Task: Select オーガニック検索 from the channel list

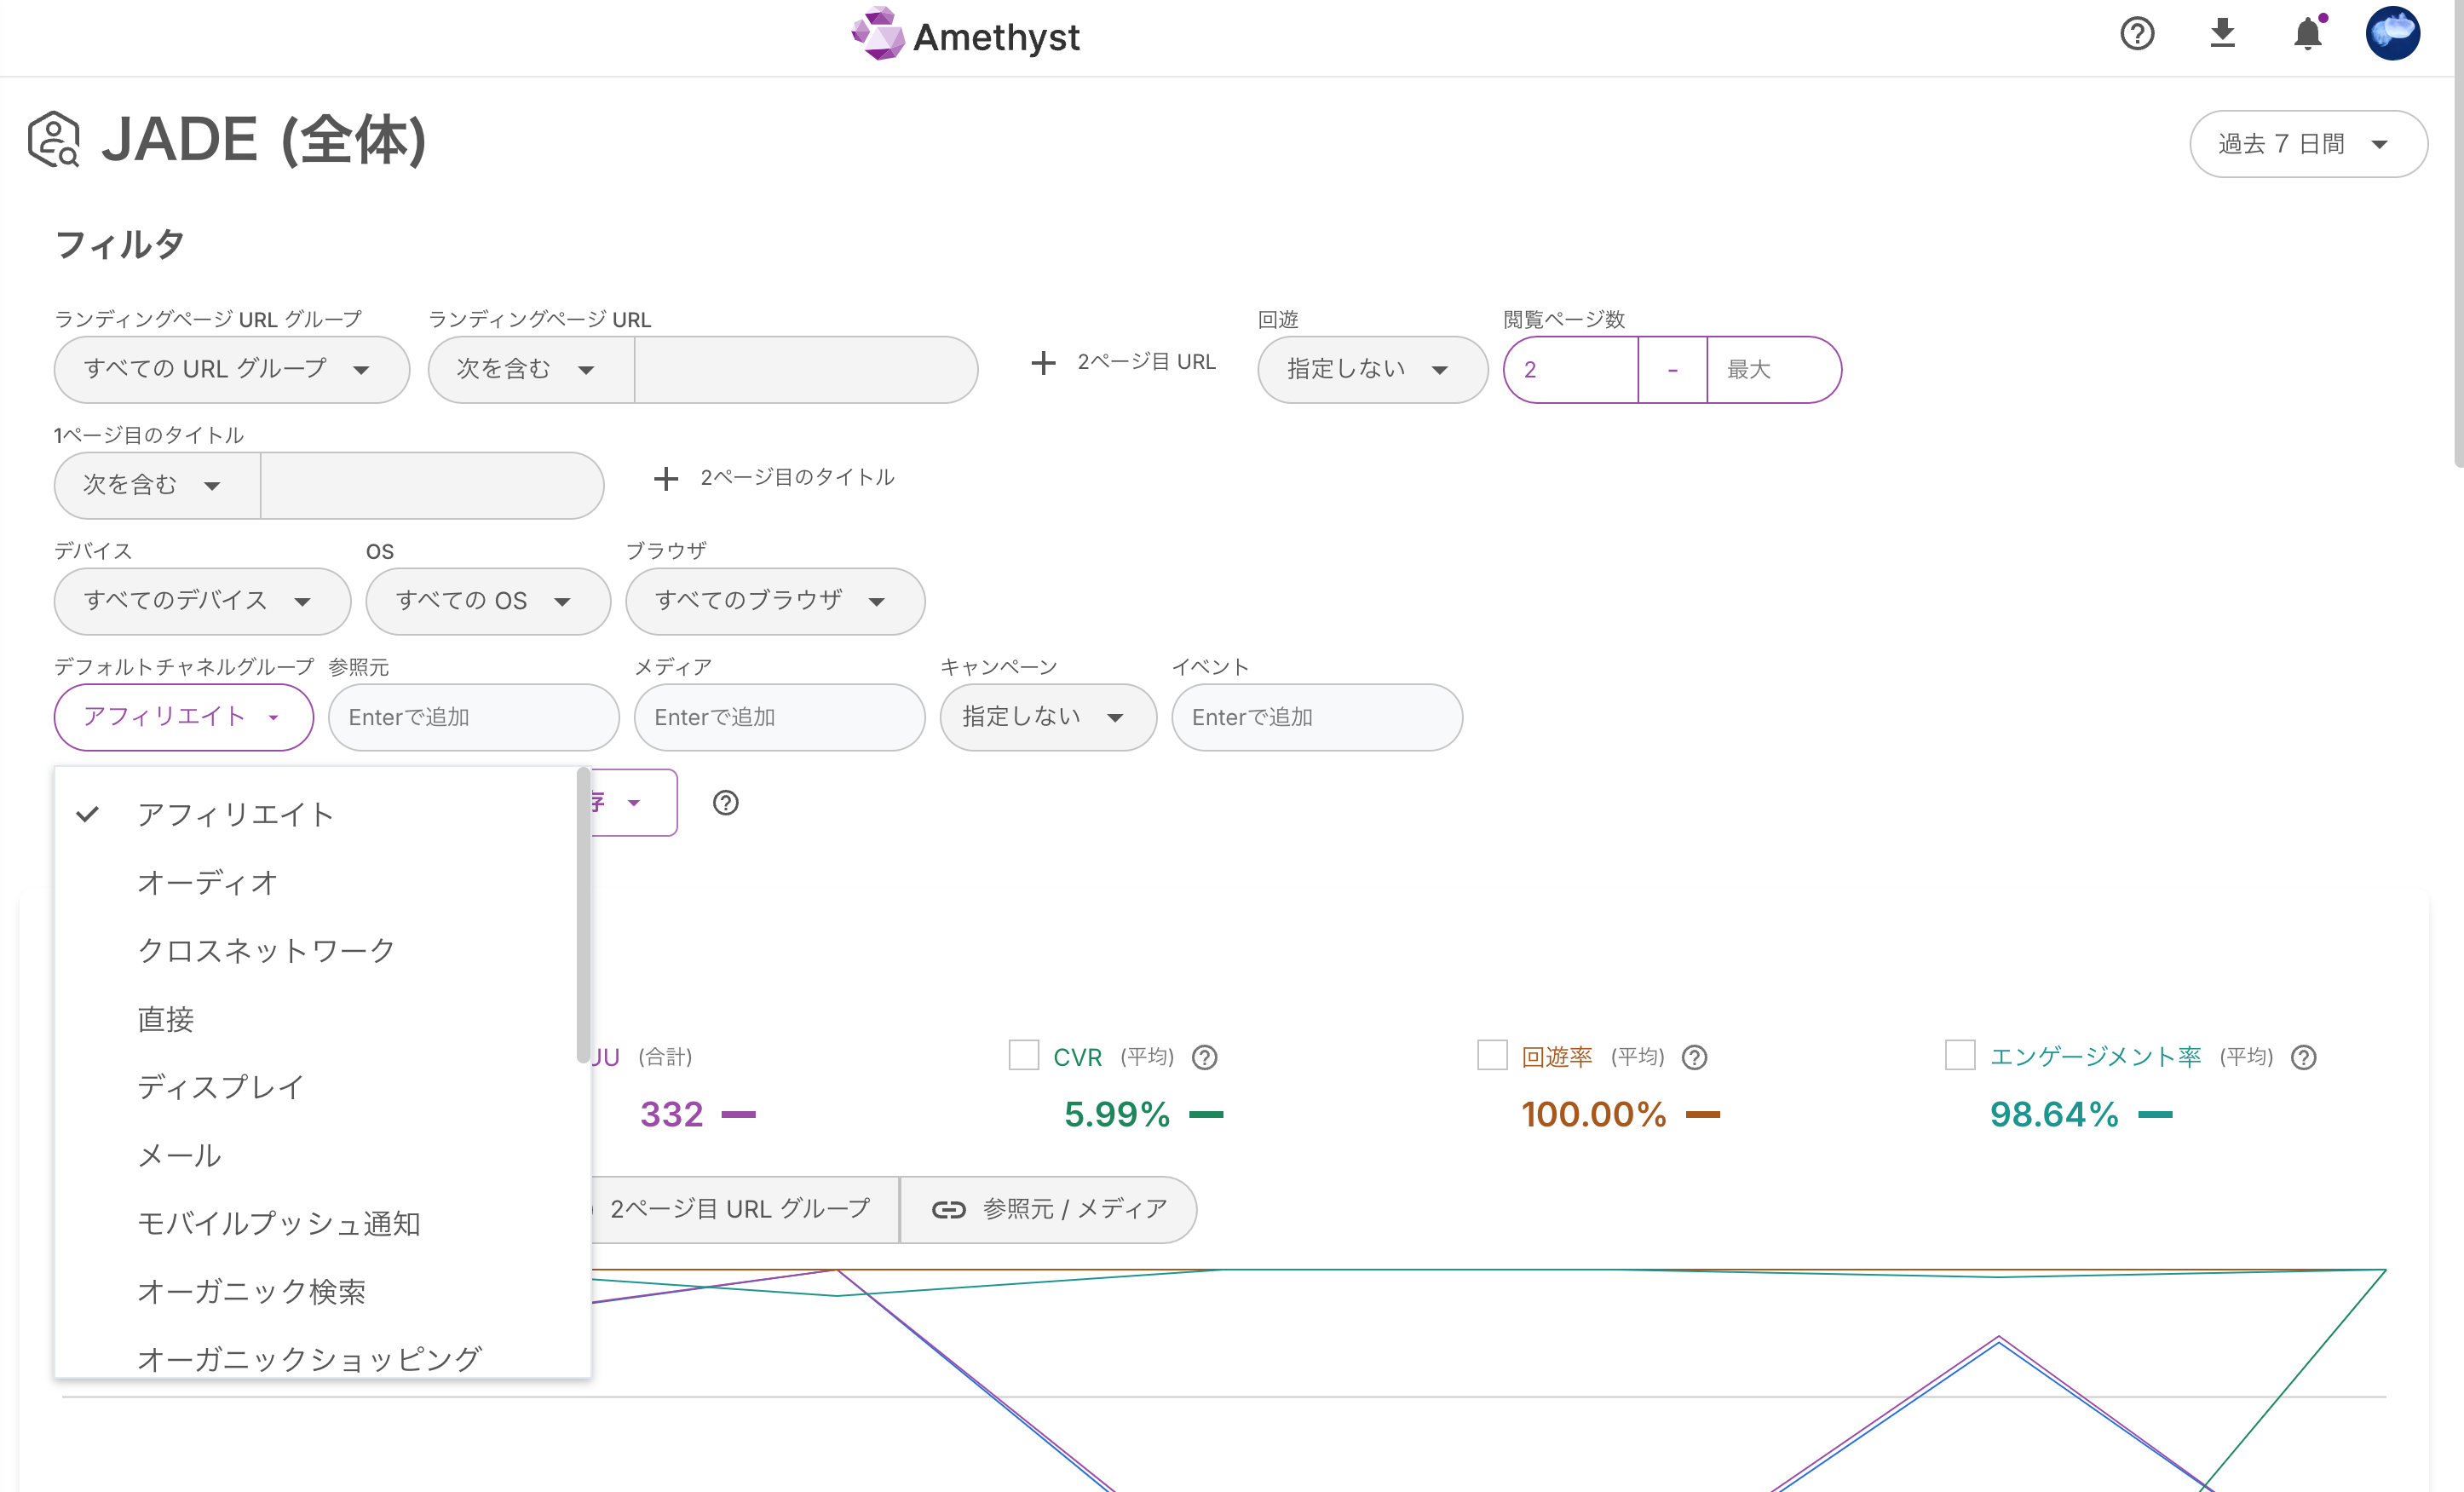Action: 251,1291
